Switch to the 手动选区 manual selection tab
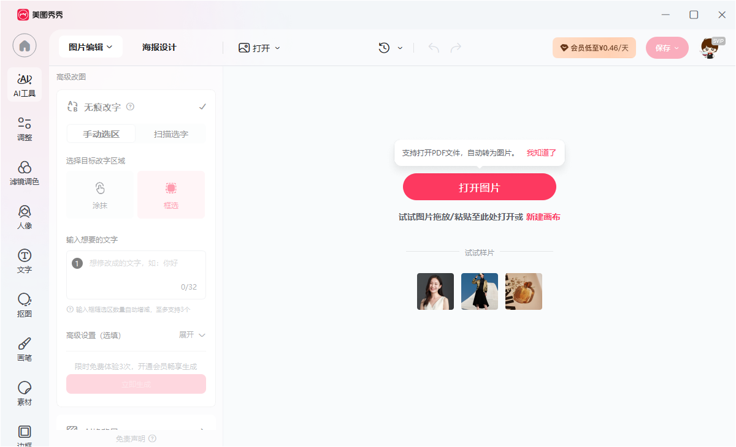 [x=101, y=133]
